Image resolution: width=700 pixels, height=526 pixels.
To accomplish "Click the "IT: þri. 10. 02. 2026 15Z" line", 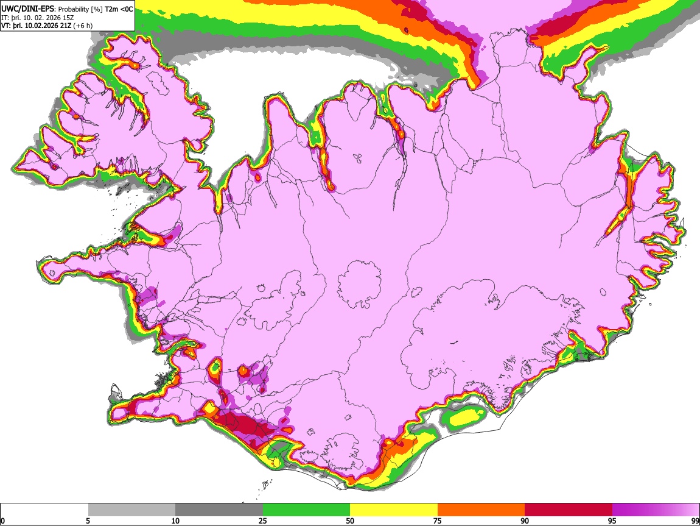I will click(x=38, y=18).
